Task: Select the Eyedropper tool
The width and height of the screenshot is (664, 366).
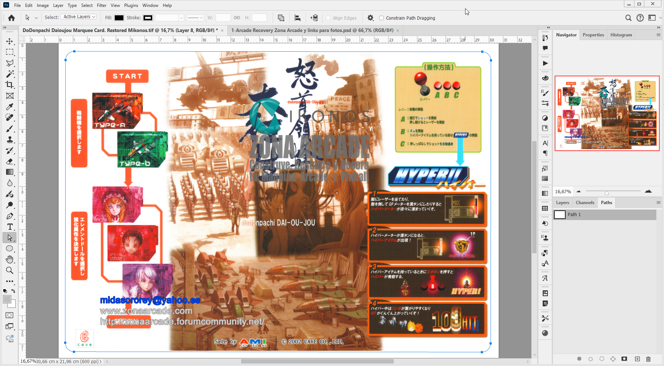Action: coord(10,107)
